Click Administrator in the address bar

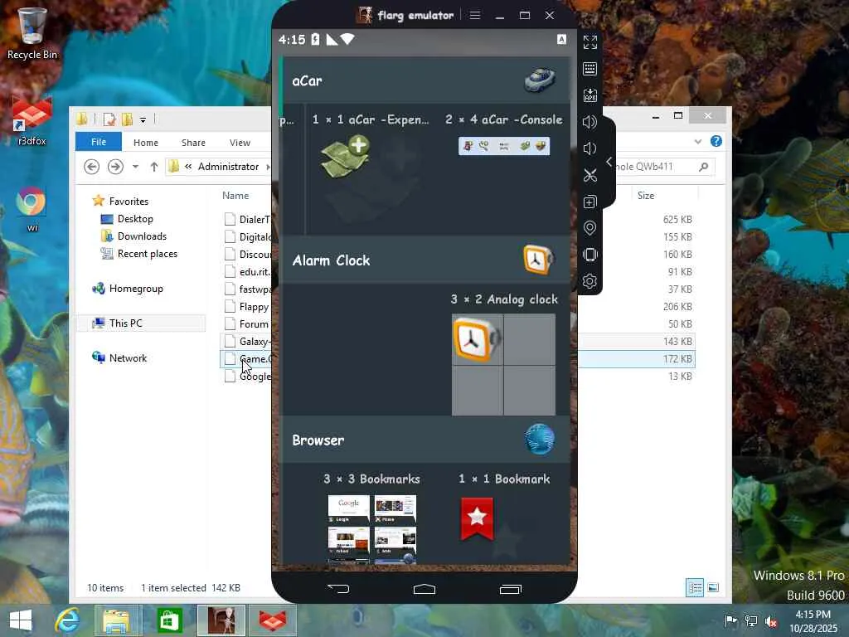pos(228,166)
